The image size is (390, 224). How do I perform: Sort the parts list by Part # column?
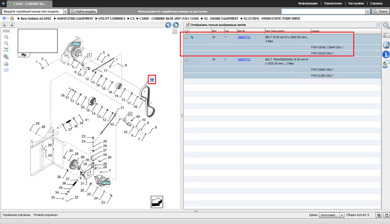point(251,31)
